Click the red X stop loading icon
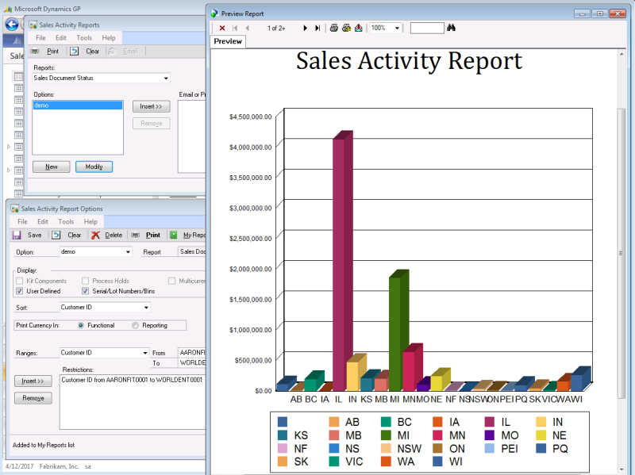635x475 pixels. pyautogui.click(x=222, y=28)
